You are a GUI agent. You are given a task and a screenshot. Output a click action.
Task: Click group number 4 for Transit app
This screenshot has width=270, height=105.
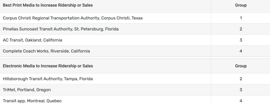point(241,101)
